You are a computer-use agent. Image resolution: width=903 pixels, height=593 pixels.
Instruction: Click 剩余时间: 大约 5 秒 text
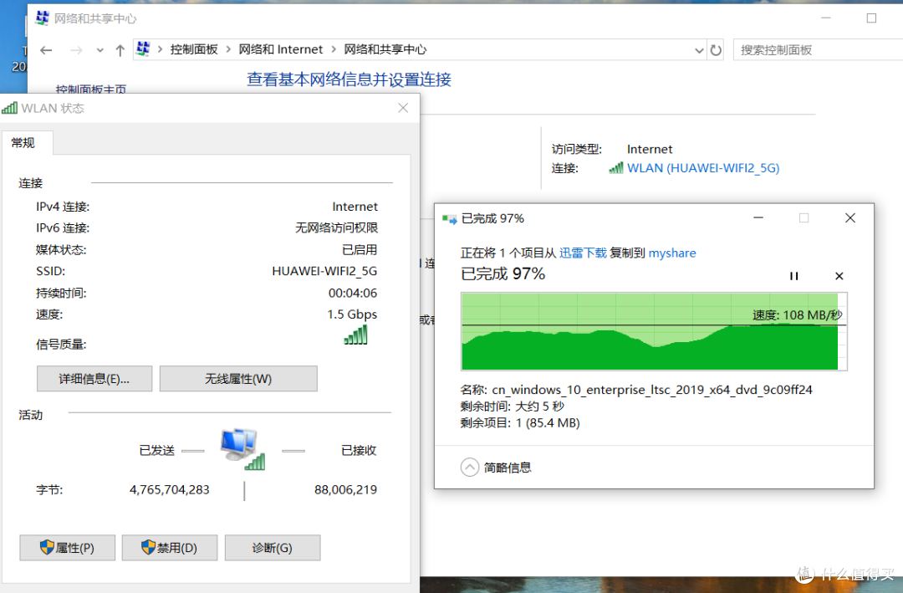pyautogui.click(x=513, y=406)
